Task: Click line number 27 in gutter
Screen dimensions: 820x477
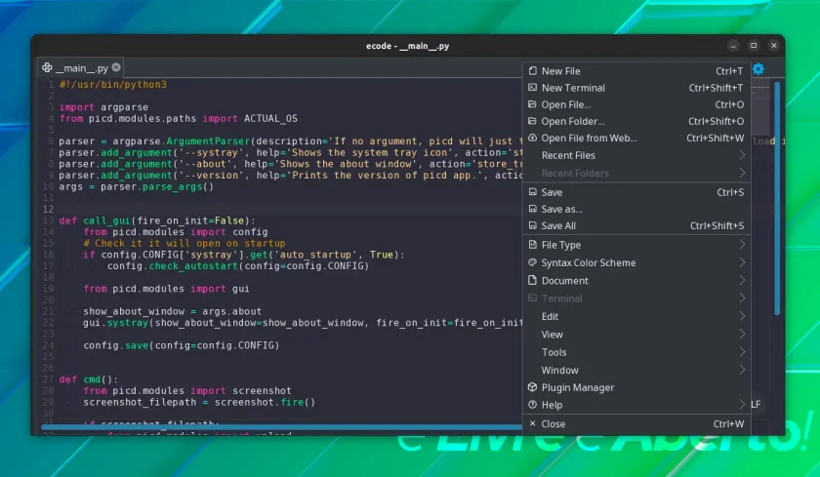Action: [x=48, y=378]
